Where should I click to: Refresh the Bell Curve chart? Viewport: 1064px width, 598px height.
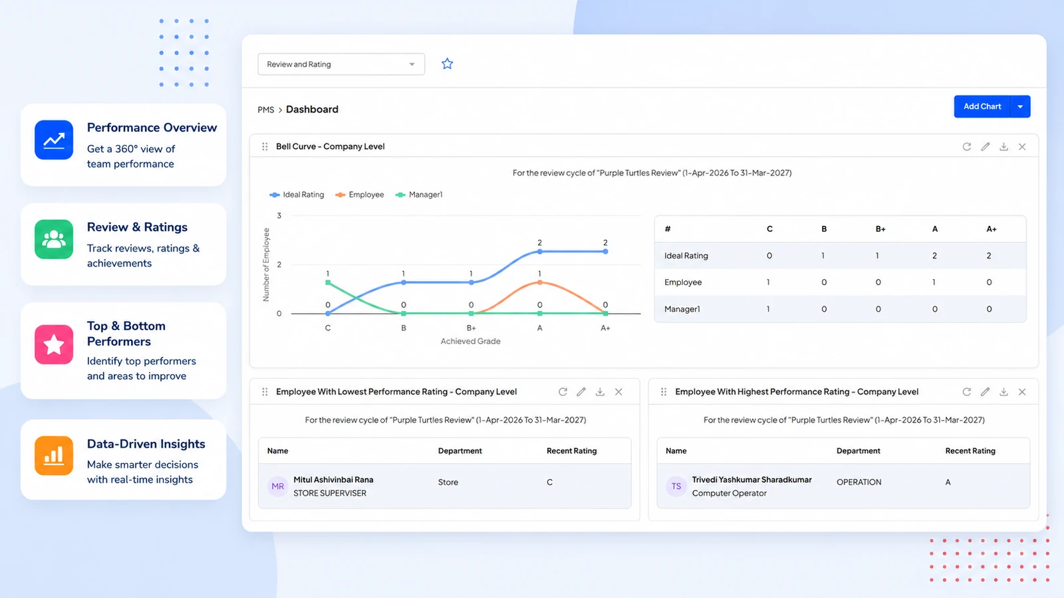coord(967,147)
